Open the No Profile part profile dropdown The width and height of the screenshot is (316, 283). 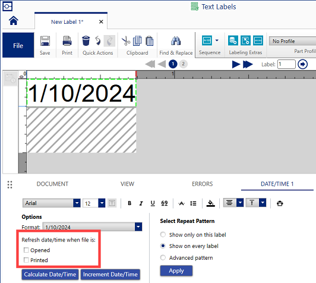tap(292, 41)
